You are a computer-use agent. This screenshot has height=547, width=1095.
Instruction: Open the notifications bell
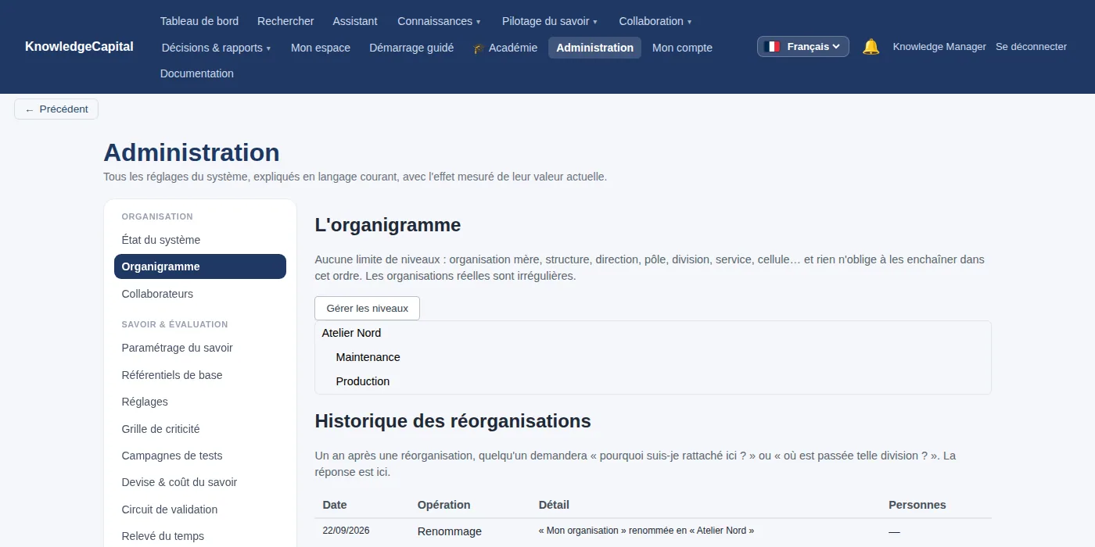pos(871,47)
